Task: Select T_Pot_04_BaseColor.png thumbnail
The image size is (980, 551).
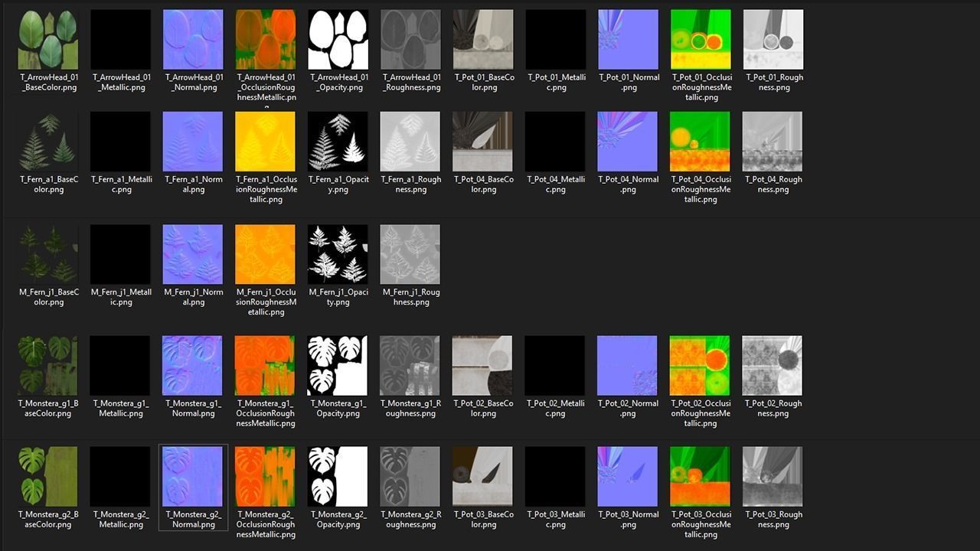Action: (483, 142)
